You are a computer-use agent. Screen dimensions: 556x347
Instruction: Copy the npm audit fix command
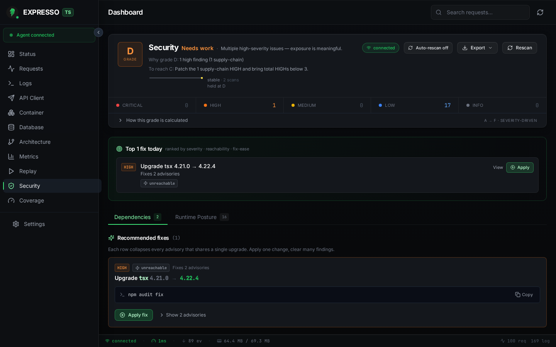click(524, 295)
